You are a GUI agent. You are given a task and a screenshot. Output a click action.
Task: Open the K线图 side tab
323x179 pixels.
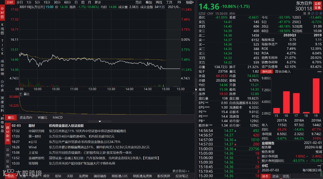point(2,29)
